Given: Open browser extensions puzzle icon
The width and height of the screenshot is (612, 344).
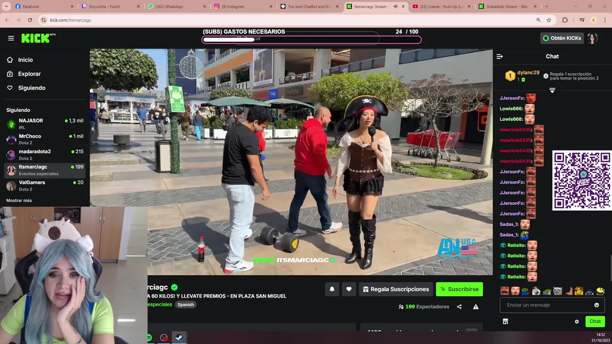Looking at the screenshot, I should pyautogui.click(x=565, y=20).
